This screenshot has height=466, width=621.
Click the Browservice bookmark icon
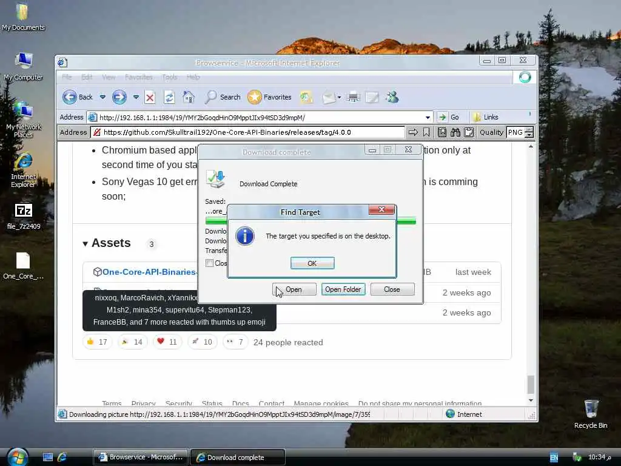click(426, 132)
